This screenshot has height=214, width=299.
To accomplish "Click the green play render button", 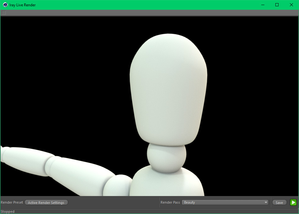I will click(293, 202).
